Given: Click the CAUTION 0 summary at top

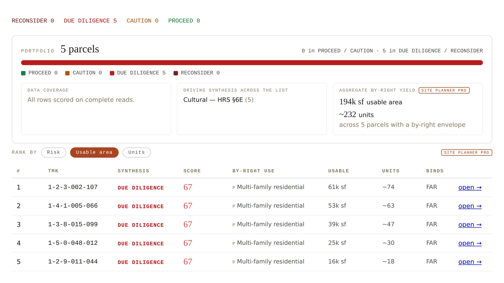Looking at the screenshot, I should point(142,21).
